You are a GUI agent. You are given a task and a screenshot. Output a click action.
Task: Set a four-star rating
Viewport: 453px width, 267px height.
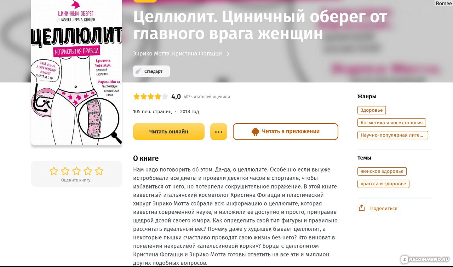88,171
